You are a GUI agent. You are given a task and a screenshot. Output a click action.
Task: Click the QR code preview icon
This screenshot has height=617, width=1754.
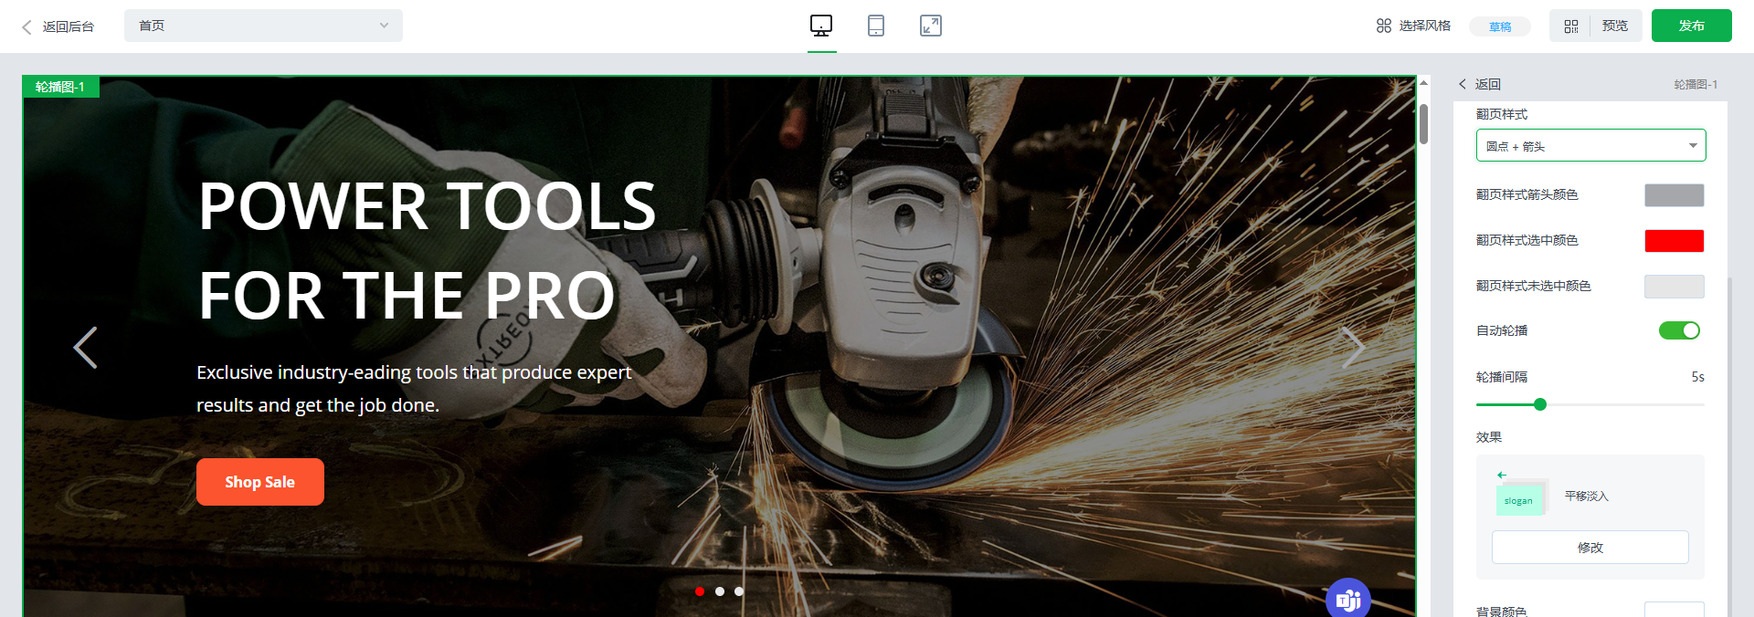pyautogui.click(x=1571, y=26)
